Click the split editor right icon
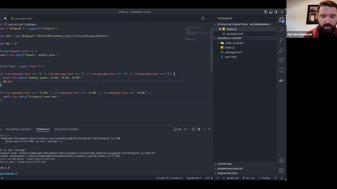The image size is (337, 189). (203, 18)
